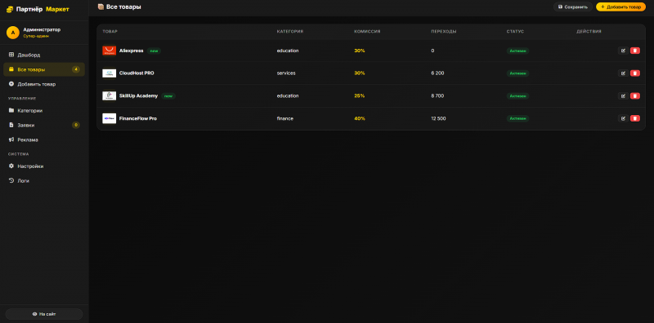654x323 pixels.
Task: Open Дашборд in the sidebar
Action: 44,55
